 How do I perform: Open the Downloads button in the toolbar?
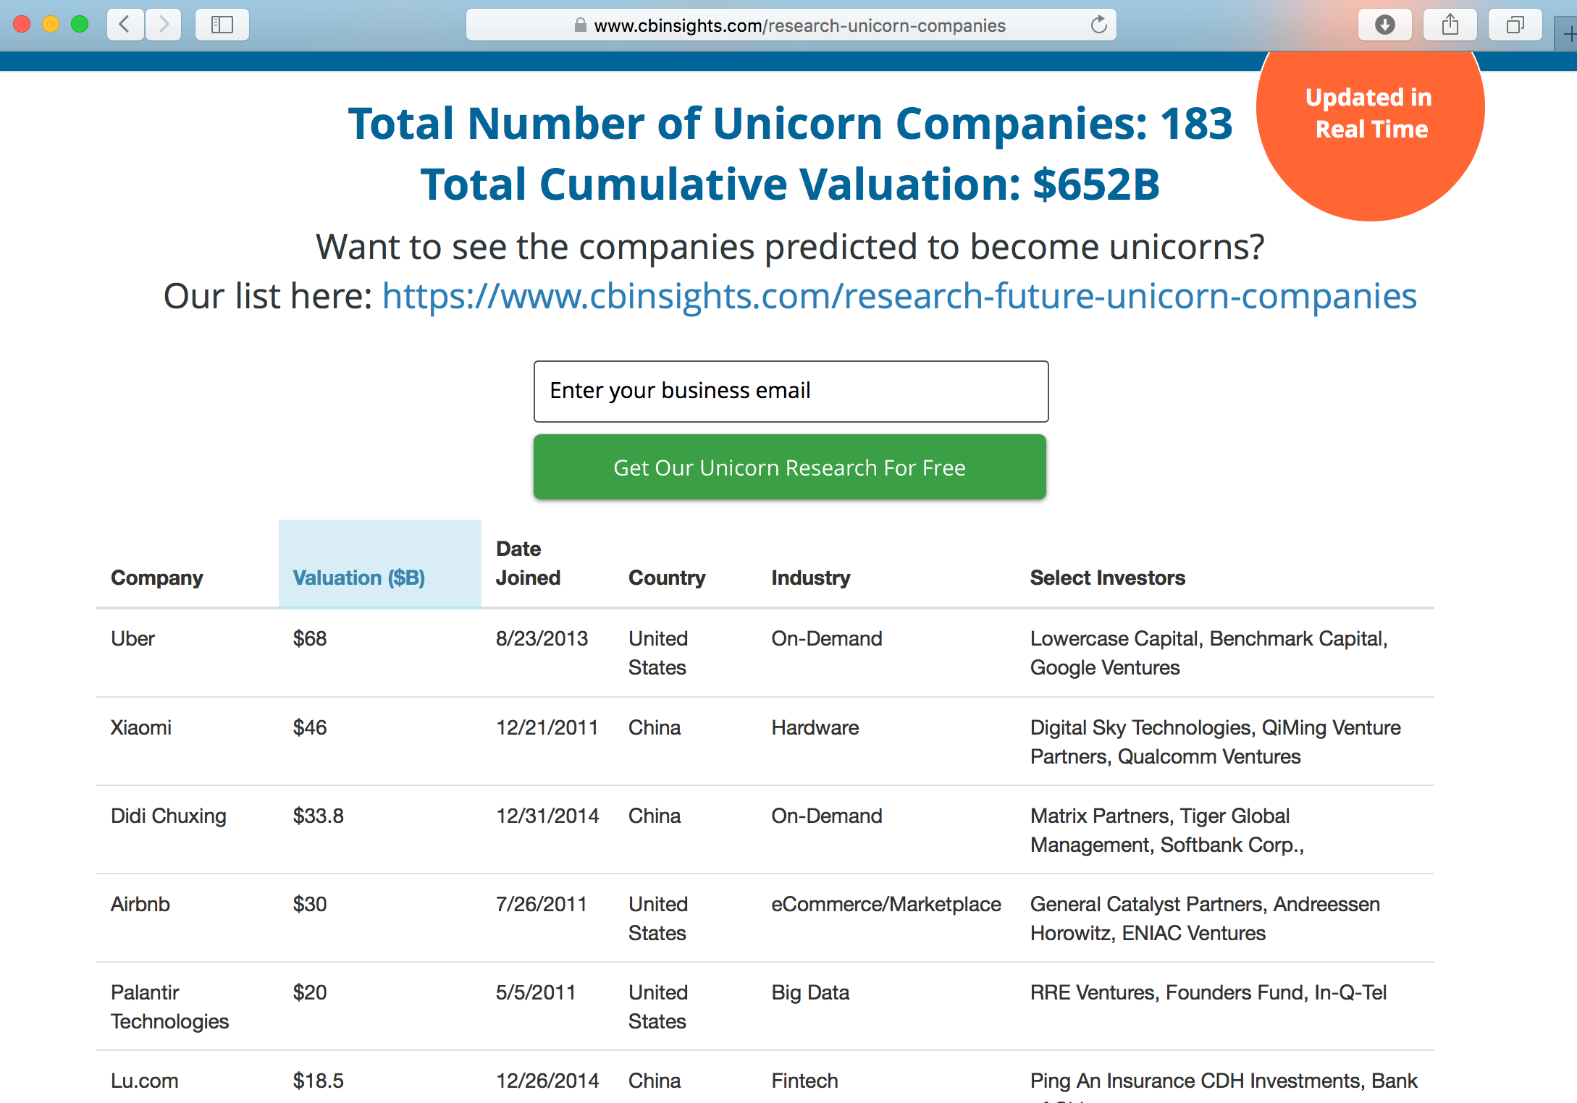coord(1384,25)
